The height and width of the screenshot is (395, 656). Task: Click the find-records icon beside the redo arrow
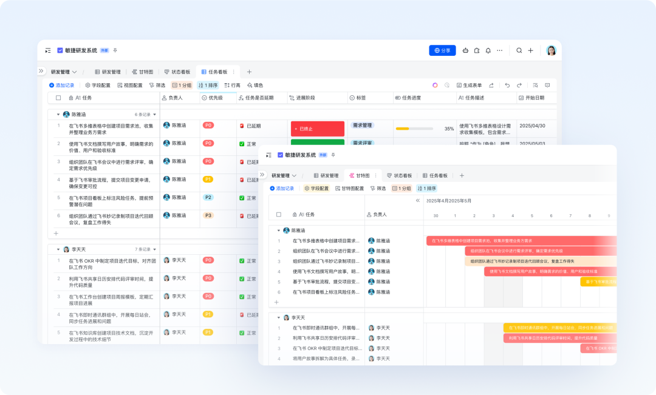[535, 86]
